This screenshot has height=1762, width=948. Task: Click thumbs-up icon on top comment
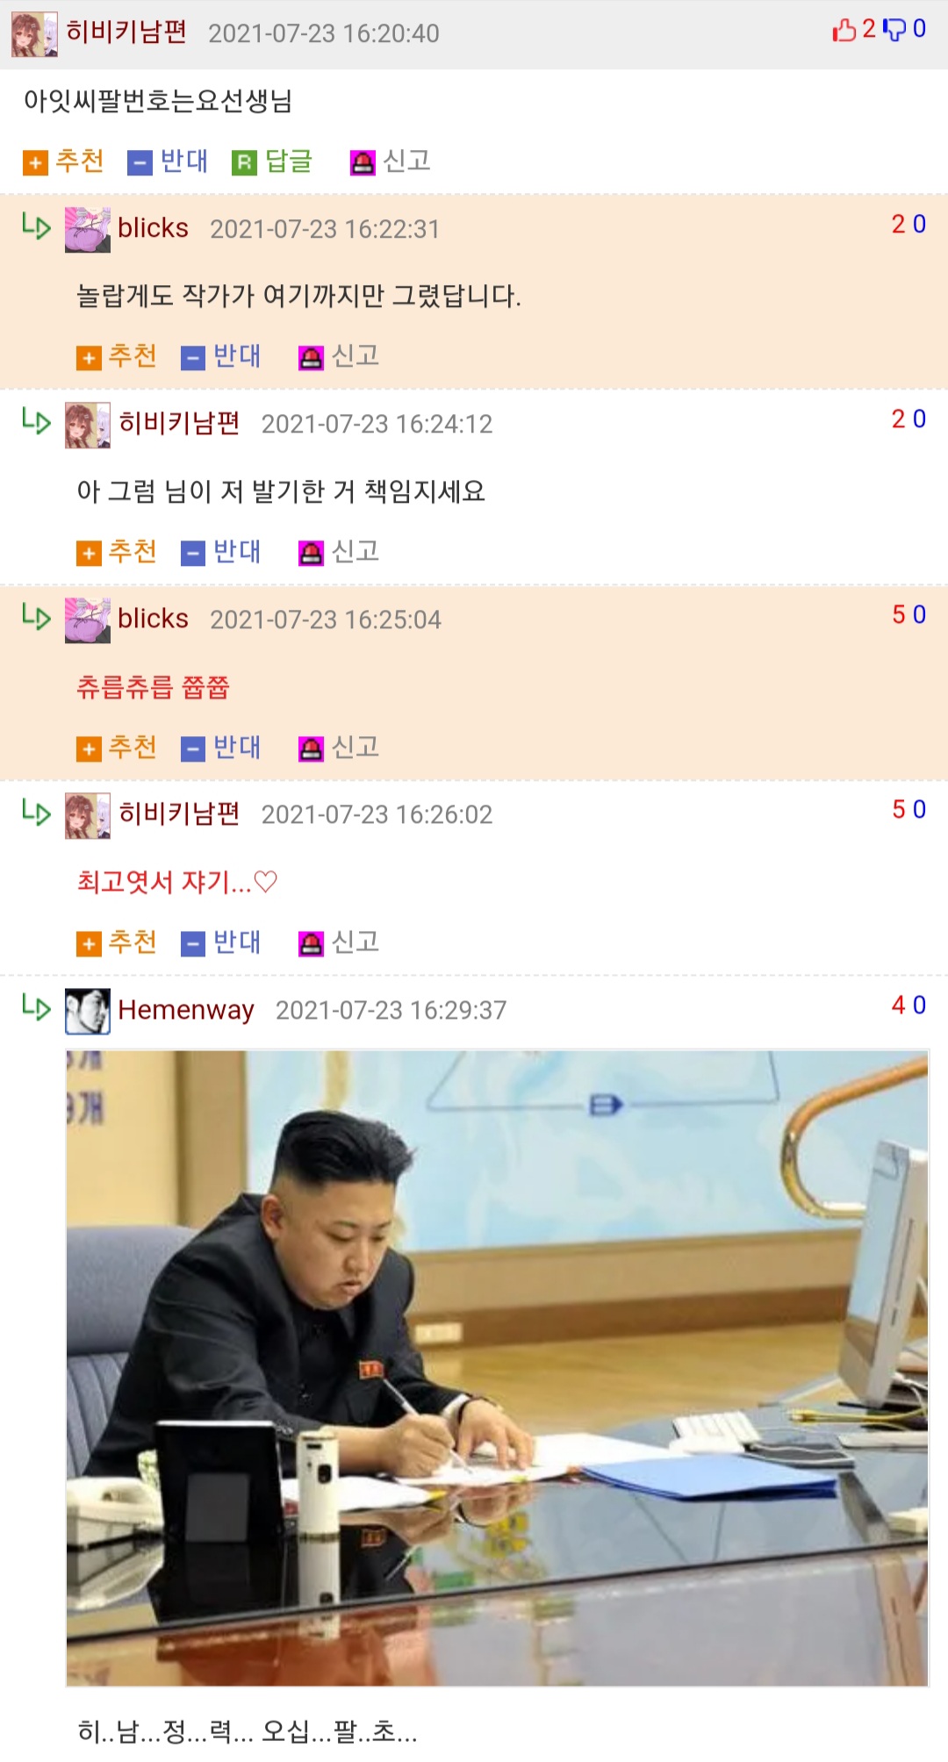coord(844,31)
